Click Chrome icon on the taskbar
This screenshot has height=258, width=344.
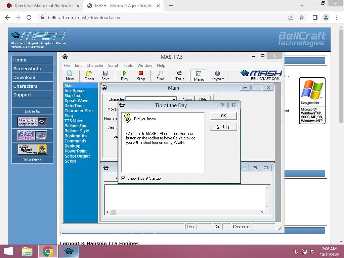point(48,251)
